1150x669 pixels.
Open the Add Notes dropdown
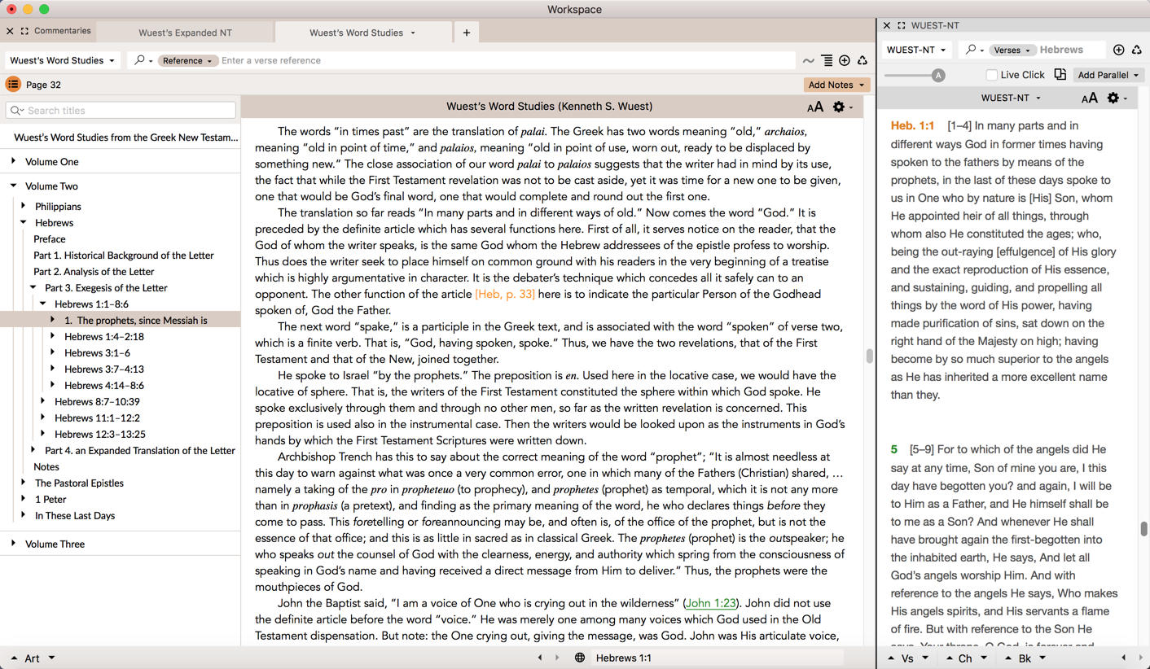tap(836, 85)
